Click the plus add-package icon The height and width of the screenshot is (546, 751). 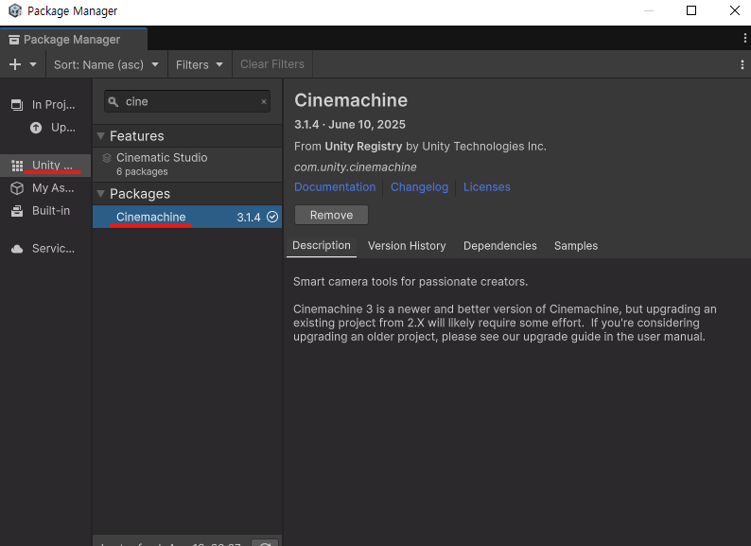point(15,64)
